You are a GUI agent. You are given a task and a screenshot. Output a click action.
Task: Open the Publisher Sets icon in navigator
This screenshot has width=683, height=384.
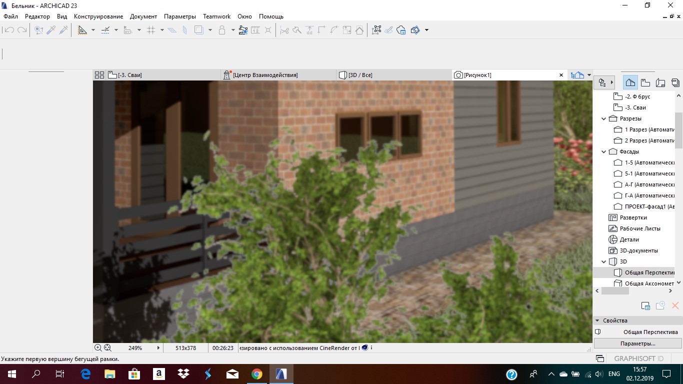(x=675, y=82)
